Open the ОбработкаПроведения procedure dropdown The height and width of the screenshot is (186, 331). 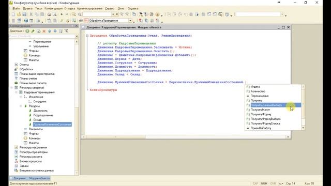tap(130, 21)
